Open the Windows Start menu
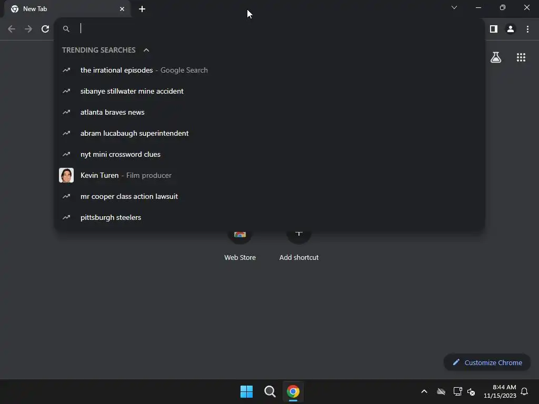This screenshot has width=539, height=404. [x=246, y=391]
